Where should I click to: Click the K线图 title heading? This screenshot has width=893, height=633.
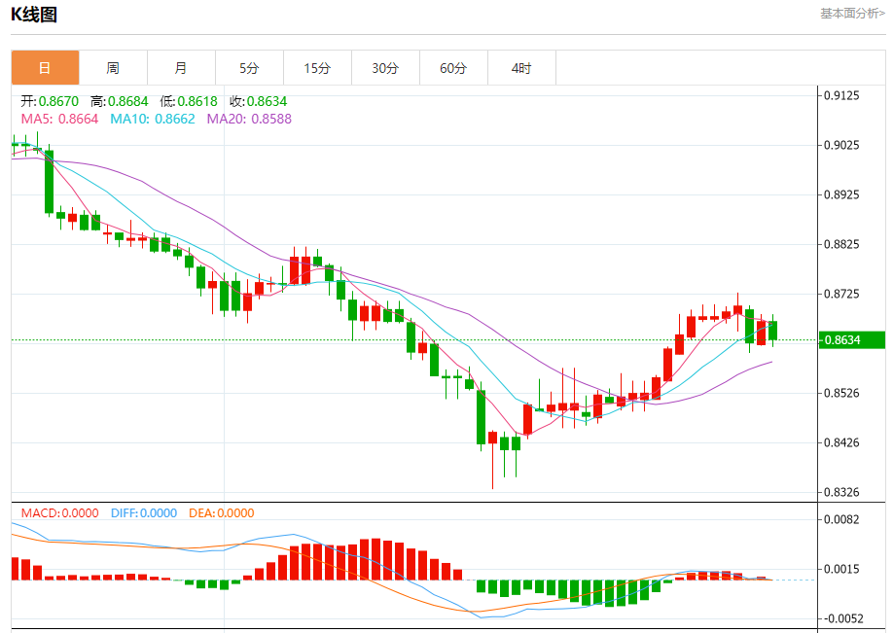pyautogui.click(x=33, y=15)
